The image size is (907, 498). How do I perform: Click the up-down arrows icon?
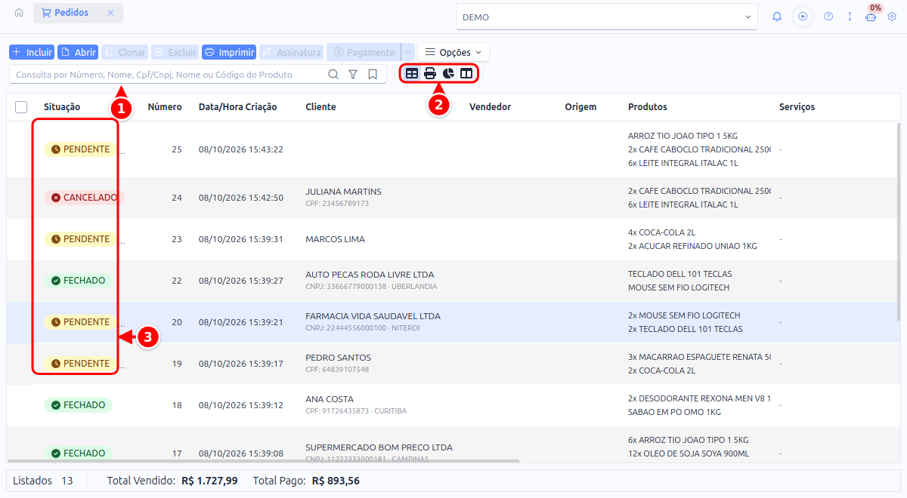(x=850, y=17)
